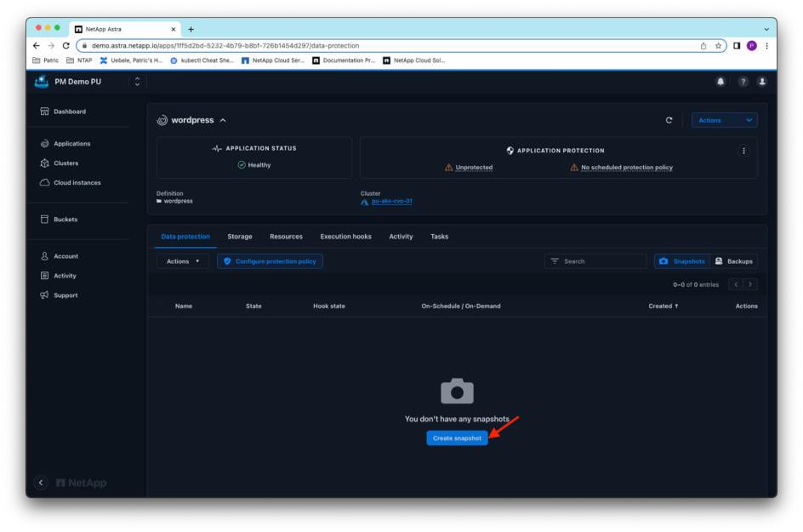Refresh the wordpress application view

coord(669,120)
